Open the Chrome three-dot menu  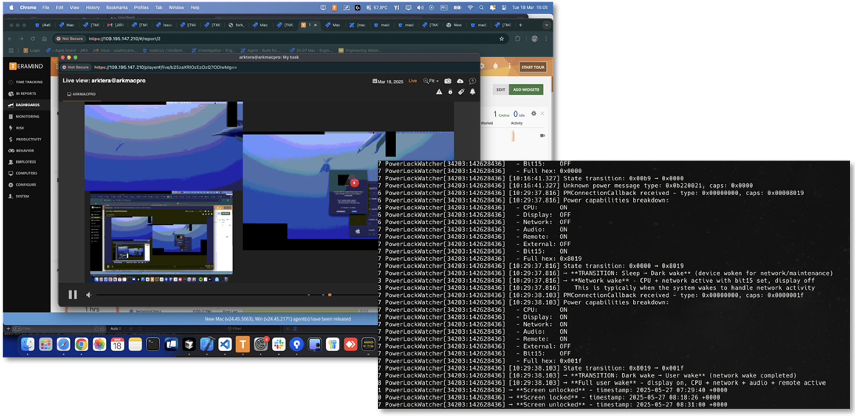(546, 39)
